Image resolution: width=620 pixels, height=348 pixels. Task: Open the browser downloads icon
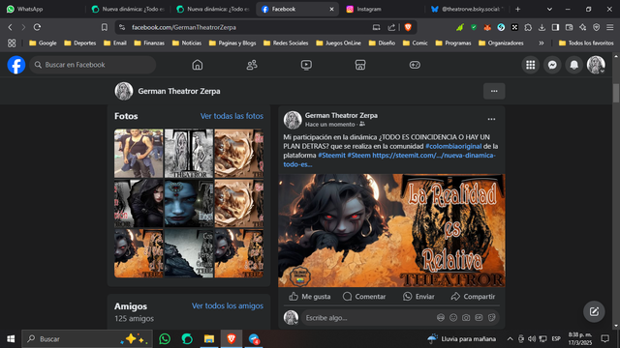(542, 27)
